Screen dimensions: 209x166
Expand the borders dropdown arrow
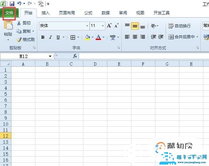tap(78, 37)
